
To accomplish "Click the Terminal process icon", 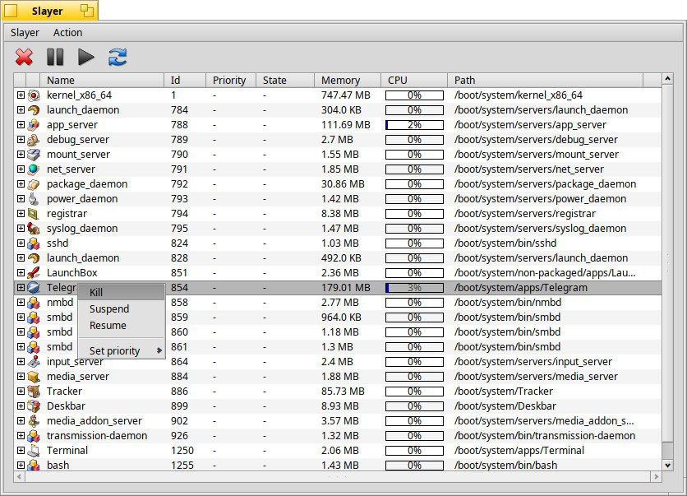I will (34, 451).
